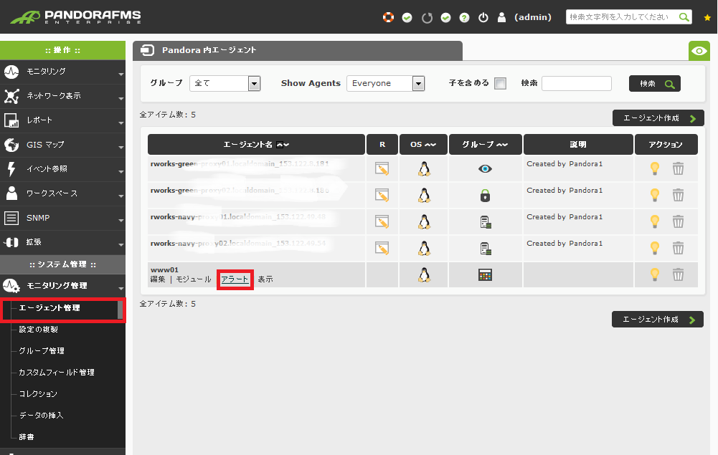
Task: Click remote config icon for rworks-navy-proxy02
Action: (x=382, y=249)
